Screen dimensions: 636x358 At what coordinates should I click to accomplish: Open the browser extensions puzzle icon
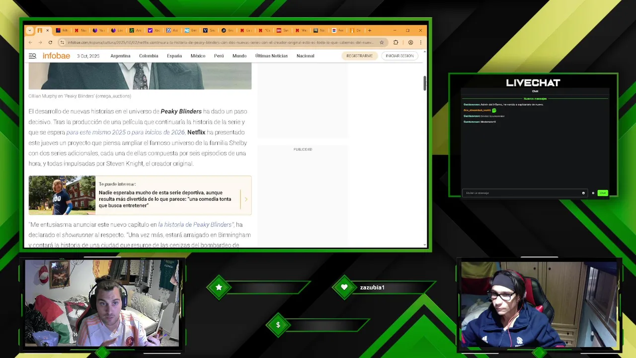pyautogui.click(x=396, y=42)
